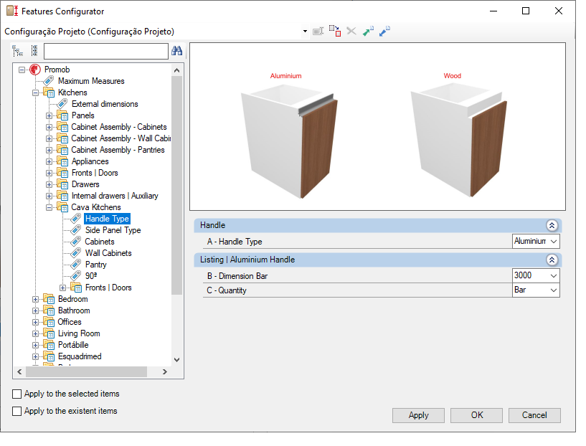This screenshot has width=586, height=446.
Task: Open the C - Quantity dropdown
Action: pyautogui.click(x=554, y=290)
